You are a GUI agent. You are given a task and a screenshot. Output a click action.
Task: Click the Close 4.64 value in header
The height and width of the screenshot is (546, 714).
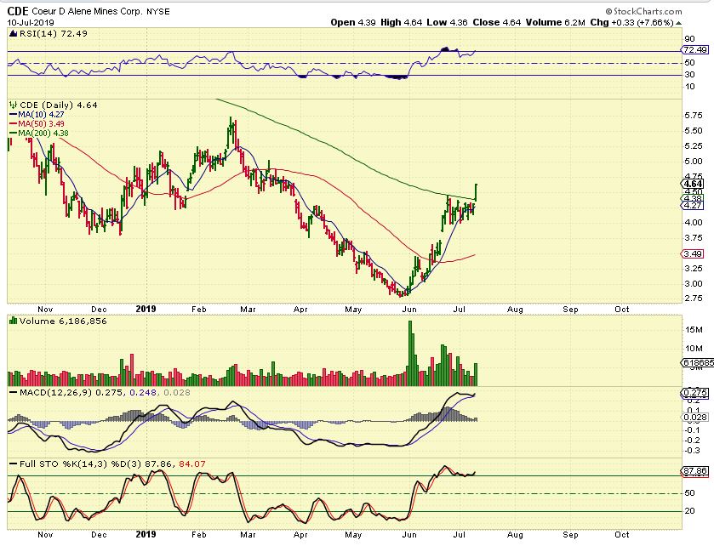tap(496, 22)
